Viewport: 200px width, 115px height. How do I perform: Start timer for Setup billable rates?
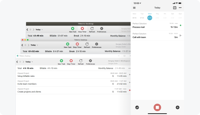coord(130,75)
